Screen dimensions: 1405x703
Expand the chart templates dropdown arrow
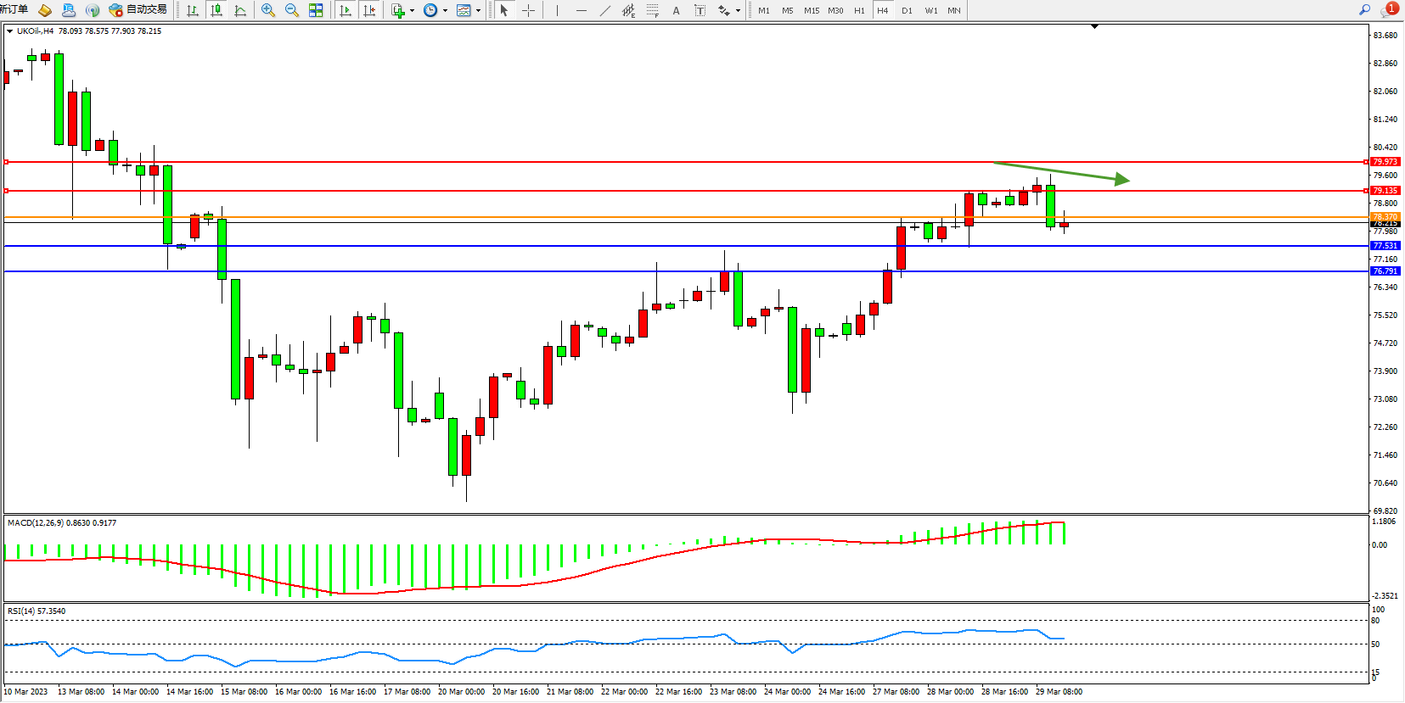[x=478, y=11]
